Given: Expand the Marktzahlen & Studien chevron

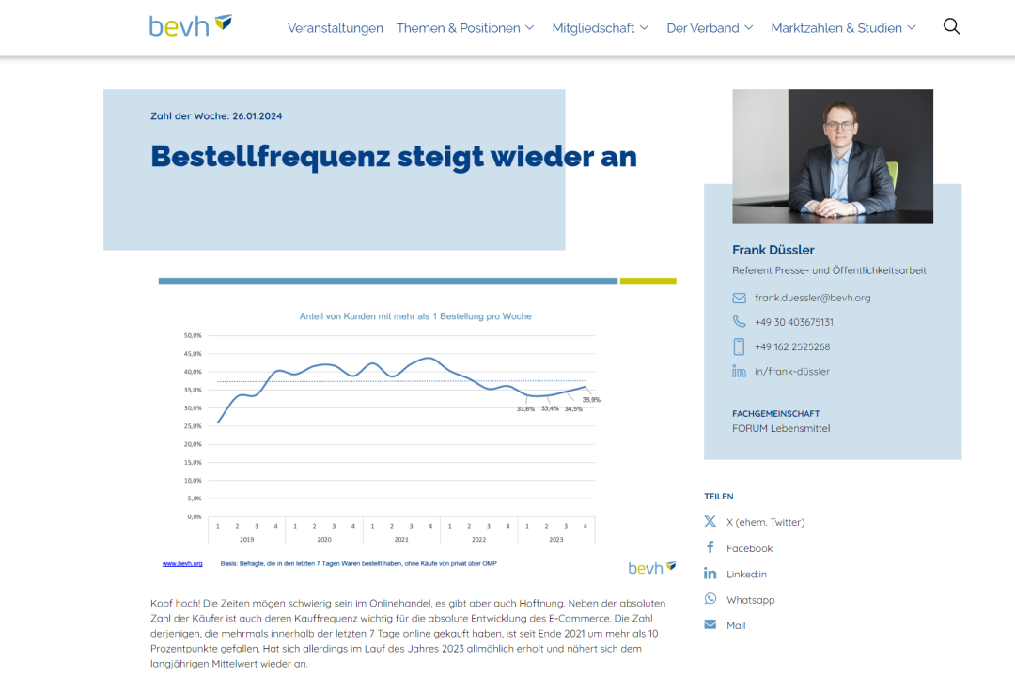Looking at the screenshot, I should [912, 28].
